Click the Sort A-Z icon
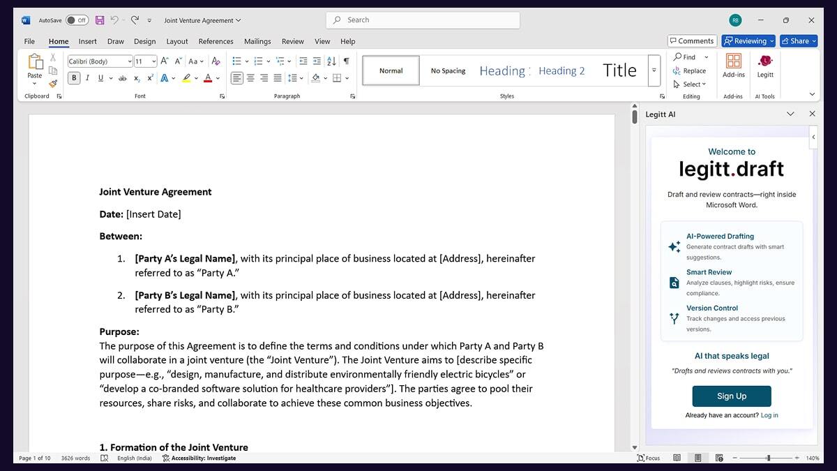Screen dimensions: 837x471 (331, 61)
